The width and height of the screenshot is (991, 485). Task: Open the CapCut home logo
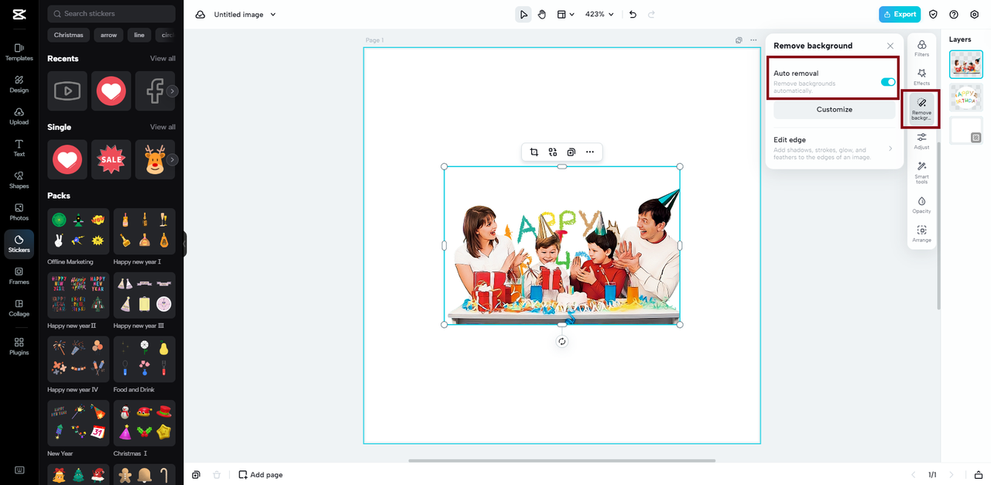click(19, 14)
